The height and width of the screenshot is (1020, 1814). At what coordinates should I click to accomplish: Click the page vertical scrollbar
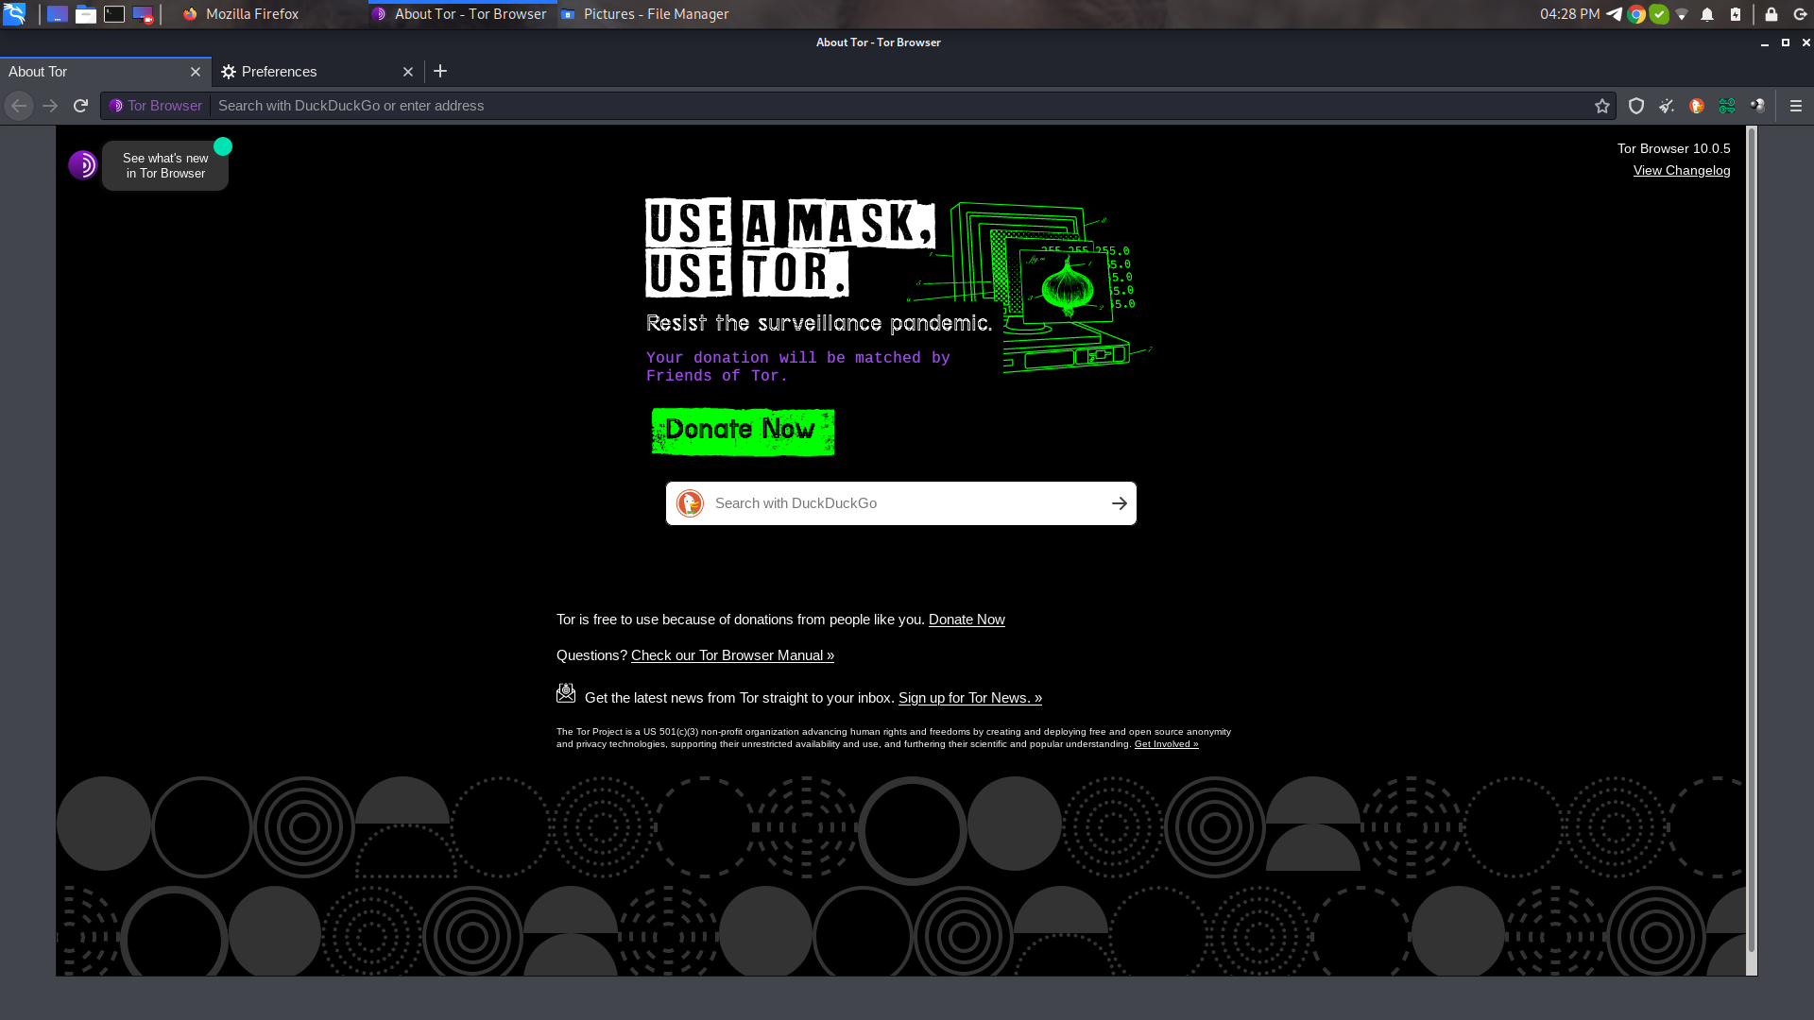(x=1751, y=540)
